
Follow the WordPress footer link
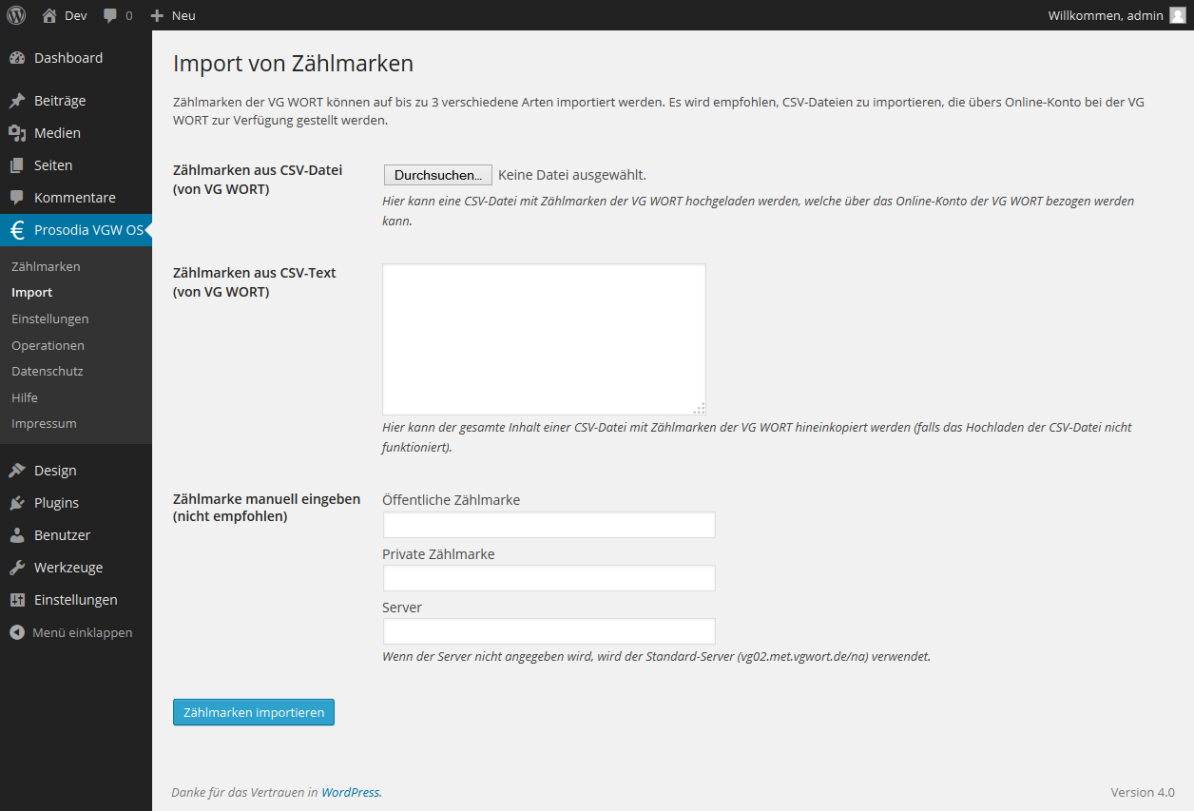coord(350,792)
